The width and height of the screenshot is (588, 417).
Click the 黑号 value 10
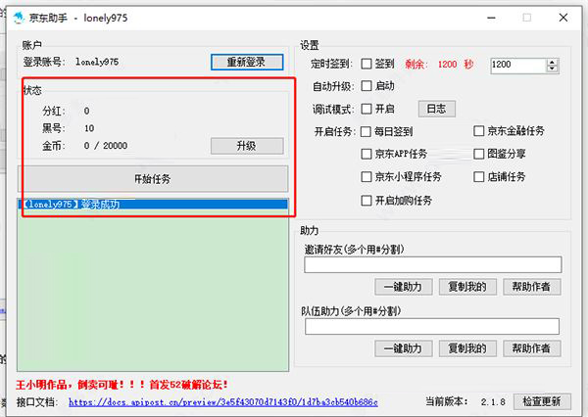(x=89, y=128)
